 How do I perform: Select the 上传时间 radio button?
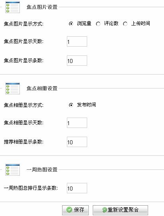point(125,24)
